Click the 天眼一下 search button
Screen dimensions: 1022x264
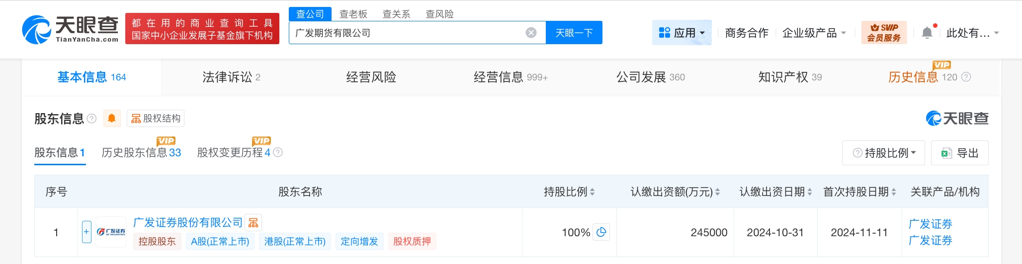click(574, 33)
